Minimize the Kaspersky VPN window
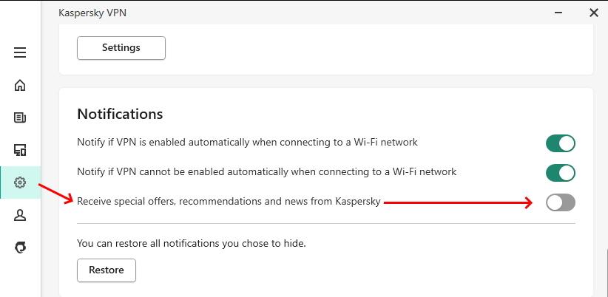Viewport: 608px width, 297px height. (x=560, y=13)
